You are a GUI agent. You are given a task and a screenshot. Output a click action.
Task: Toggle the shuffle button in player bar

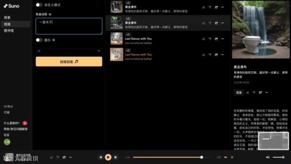[x=232, y=157]
